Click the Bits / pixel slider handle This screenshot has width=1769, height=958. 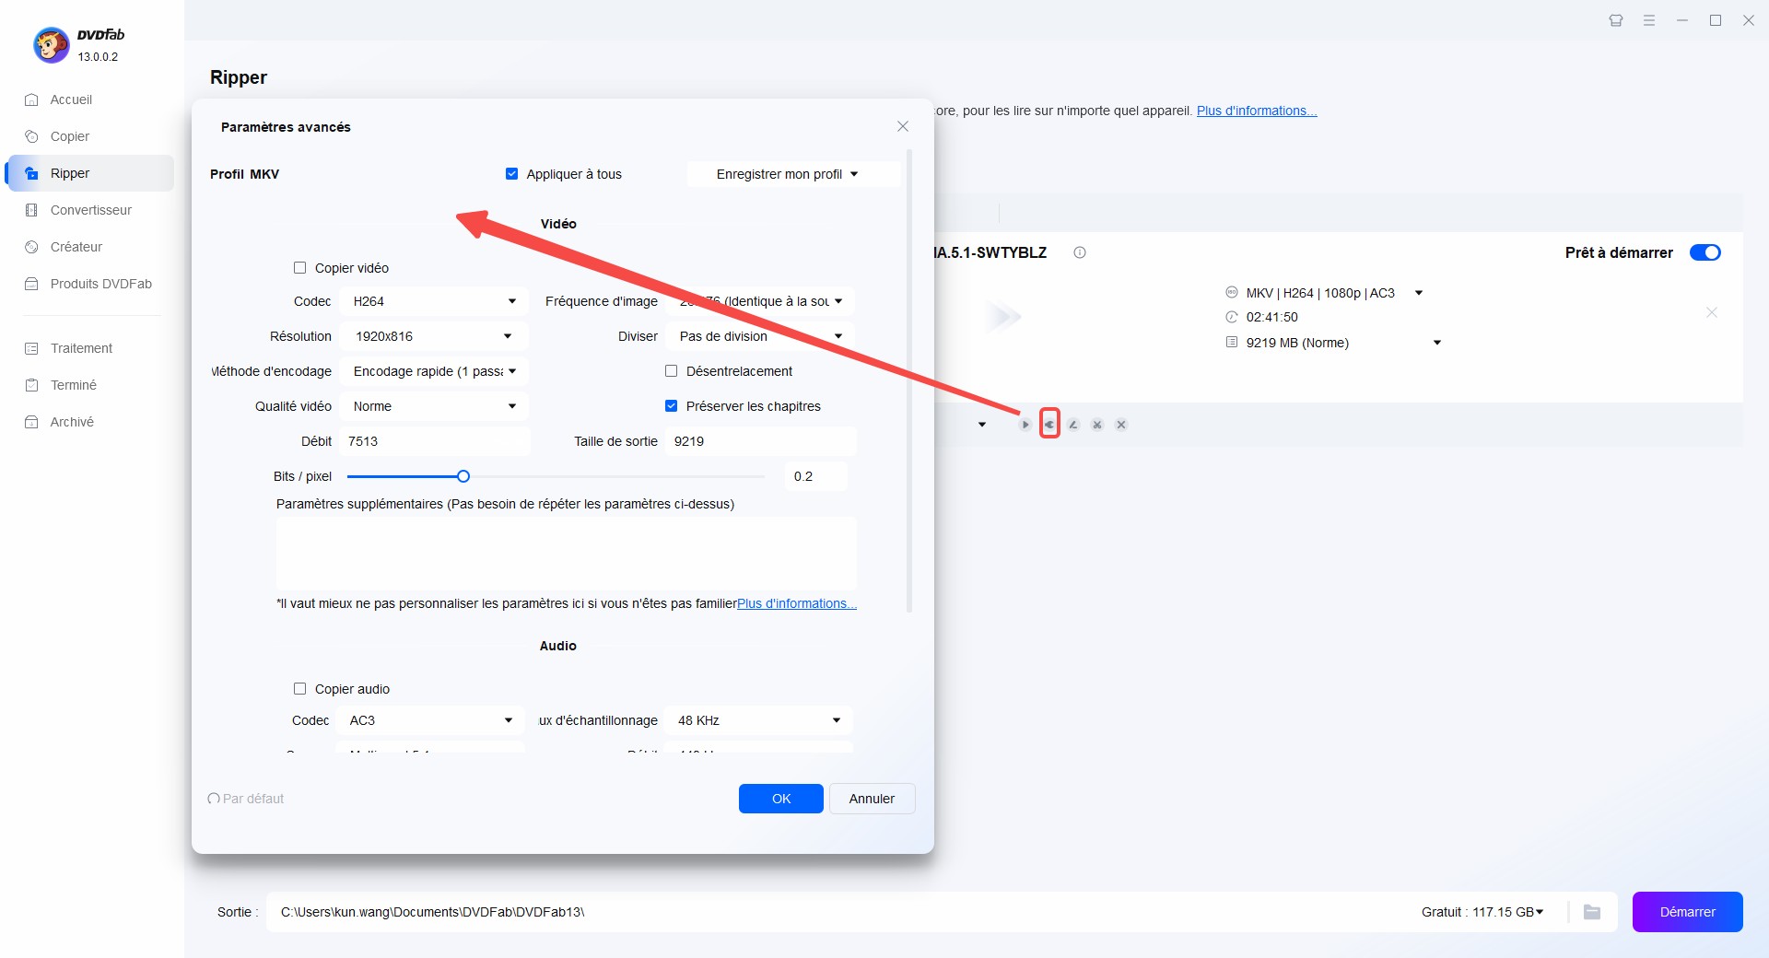click(x=463, y=476)
